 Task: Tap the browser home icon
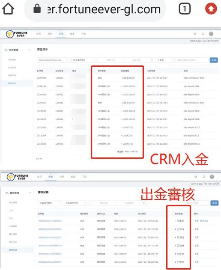[x=8, y=9]
